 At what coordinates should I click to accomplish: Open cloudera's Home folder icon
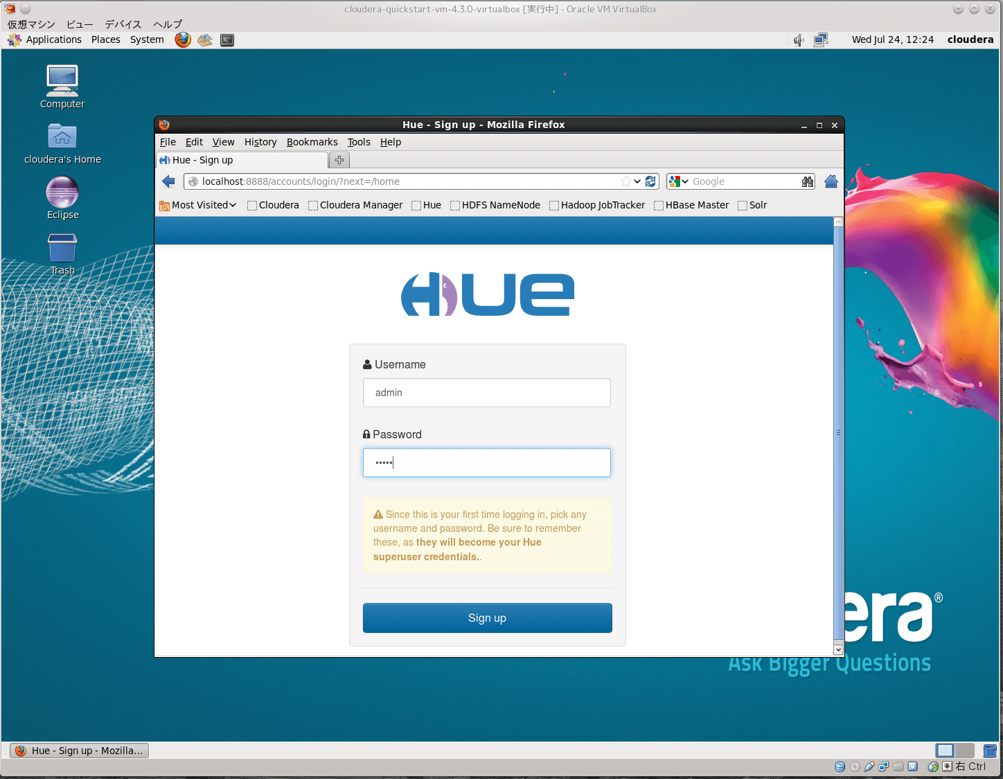click(x=62, y=143)
